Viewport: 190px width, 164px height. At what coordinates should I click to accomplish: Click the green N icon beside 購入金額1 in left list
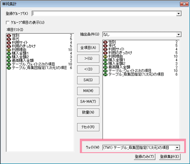9,53
